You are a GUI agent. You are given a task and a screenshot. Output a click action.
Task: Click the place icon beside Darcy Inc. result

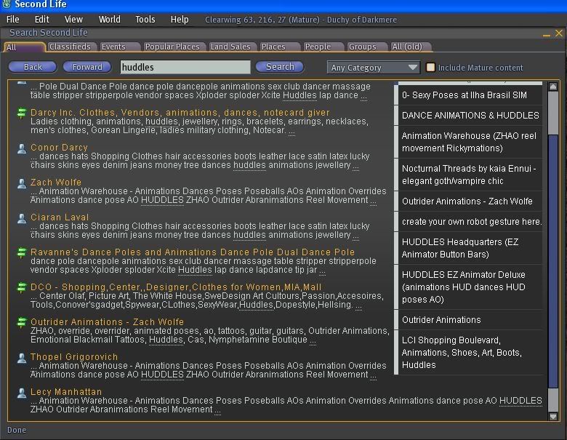[22, 113]
